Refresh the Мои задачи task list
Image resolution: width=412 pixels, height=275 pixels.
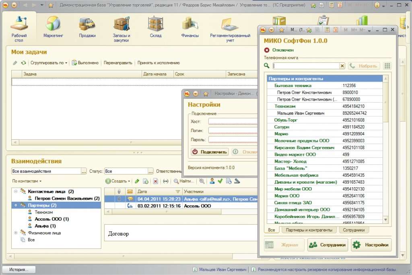(x=24, y=63)
